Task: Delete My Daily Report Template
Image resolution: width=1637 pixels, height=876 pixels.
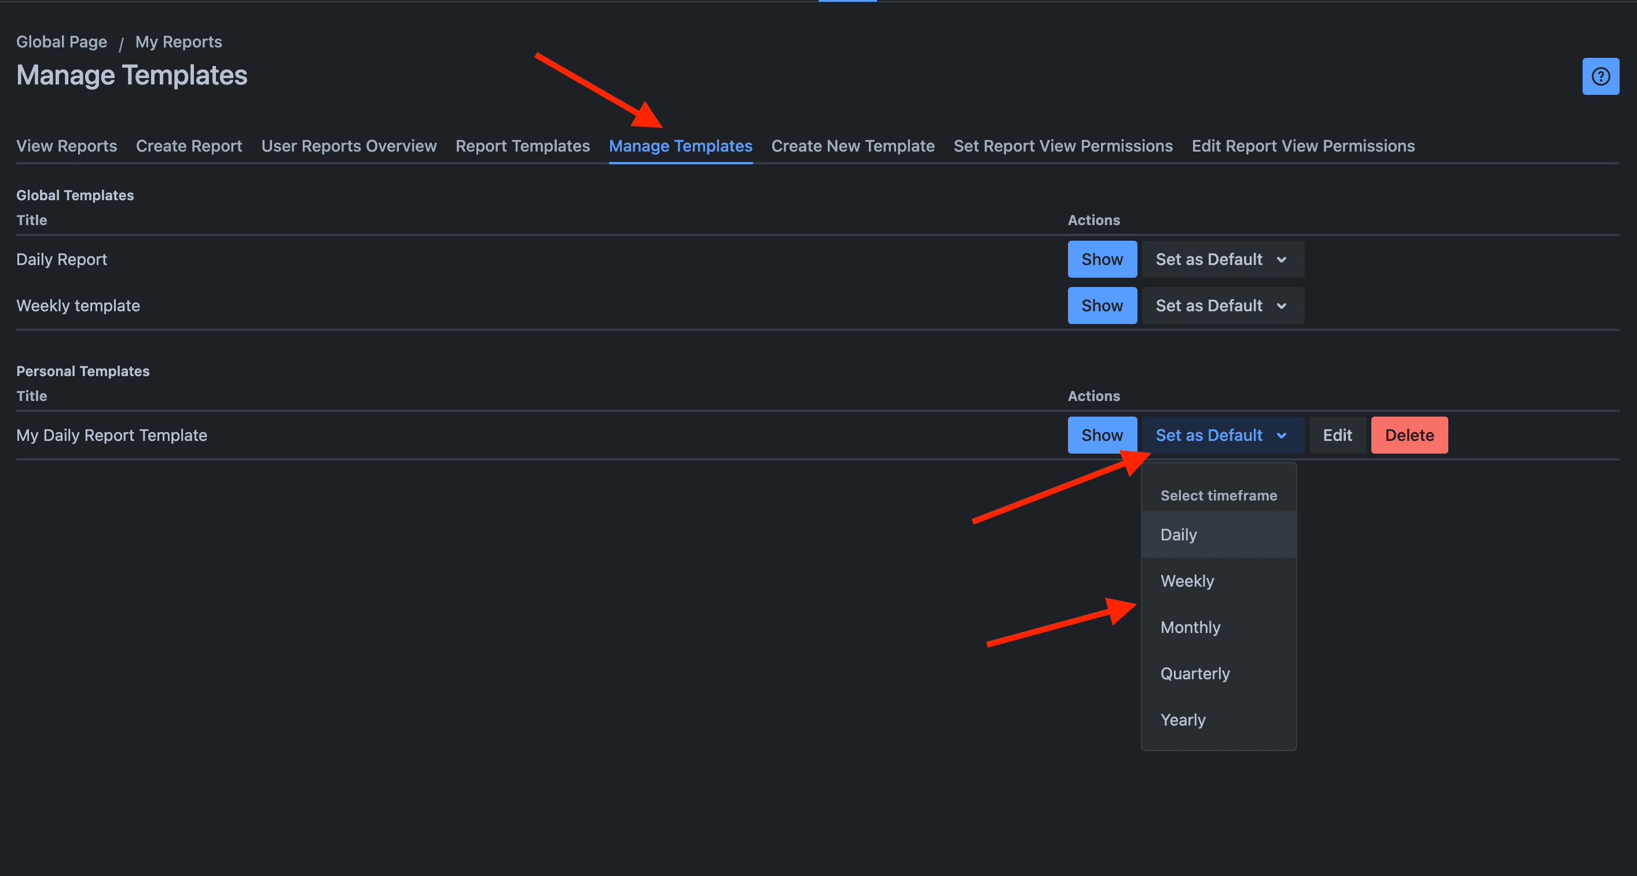Action: click(x=1410, y=435)
